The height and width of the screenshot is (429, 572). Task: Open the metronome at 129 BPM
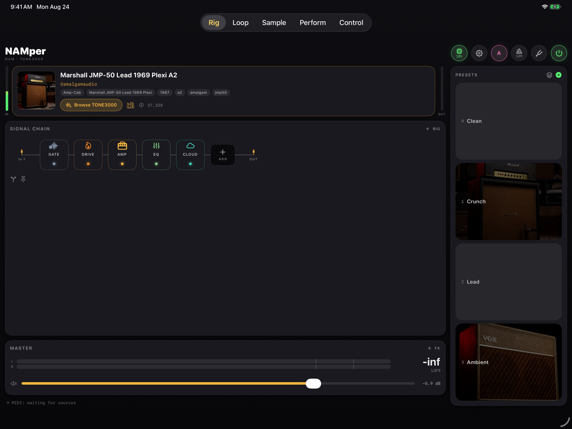click(519, 53)
